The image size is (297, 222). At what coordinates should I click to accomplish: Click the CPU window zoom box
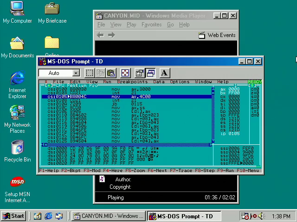coord(252,86)
